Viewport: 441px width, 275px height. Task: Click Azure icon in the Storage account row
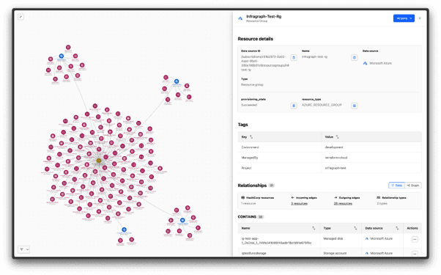tap(367, 253)
